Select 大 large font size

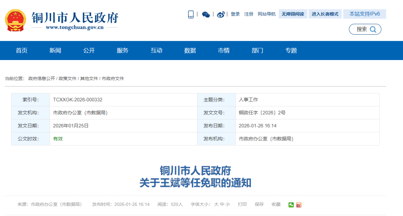pos(216,204)
